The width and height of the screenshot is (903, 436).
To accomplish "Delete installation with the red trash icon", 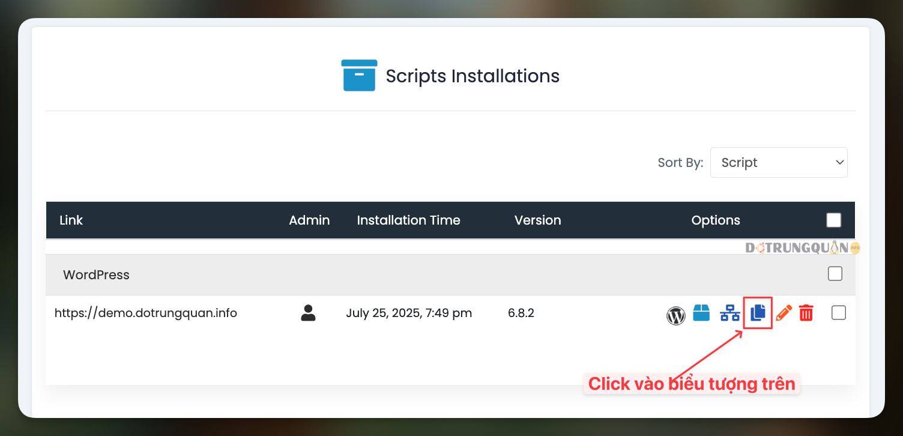I will [x=806, y=313].
